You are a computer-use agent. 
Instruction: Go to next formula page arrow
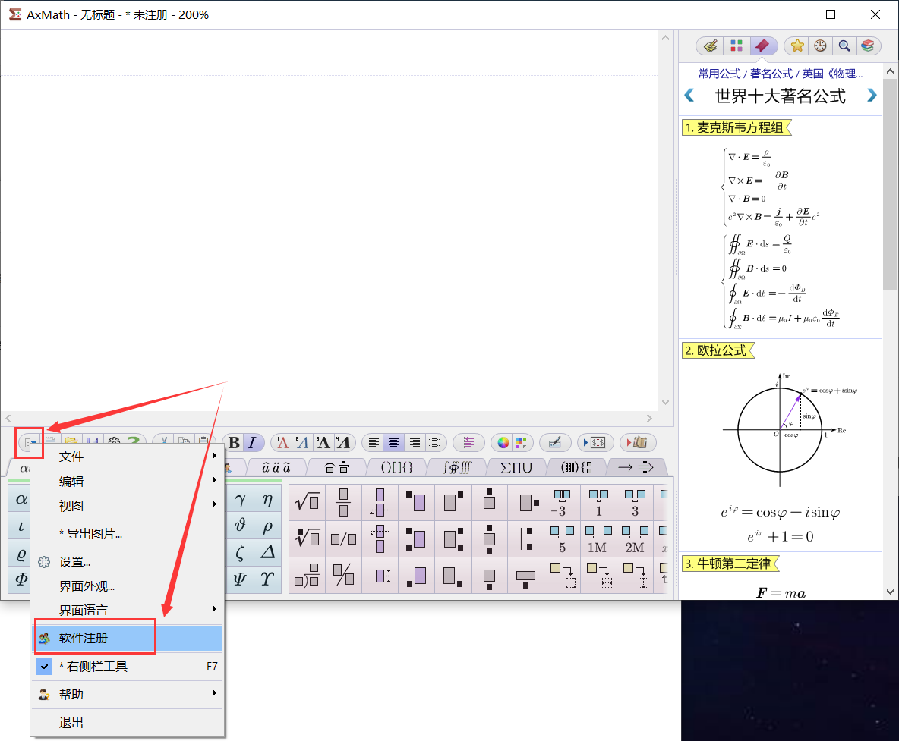[x=872, y=96]
